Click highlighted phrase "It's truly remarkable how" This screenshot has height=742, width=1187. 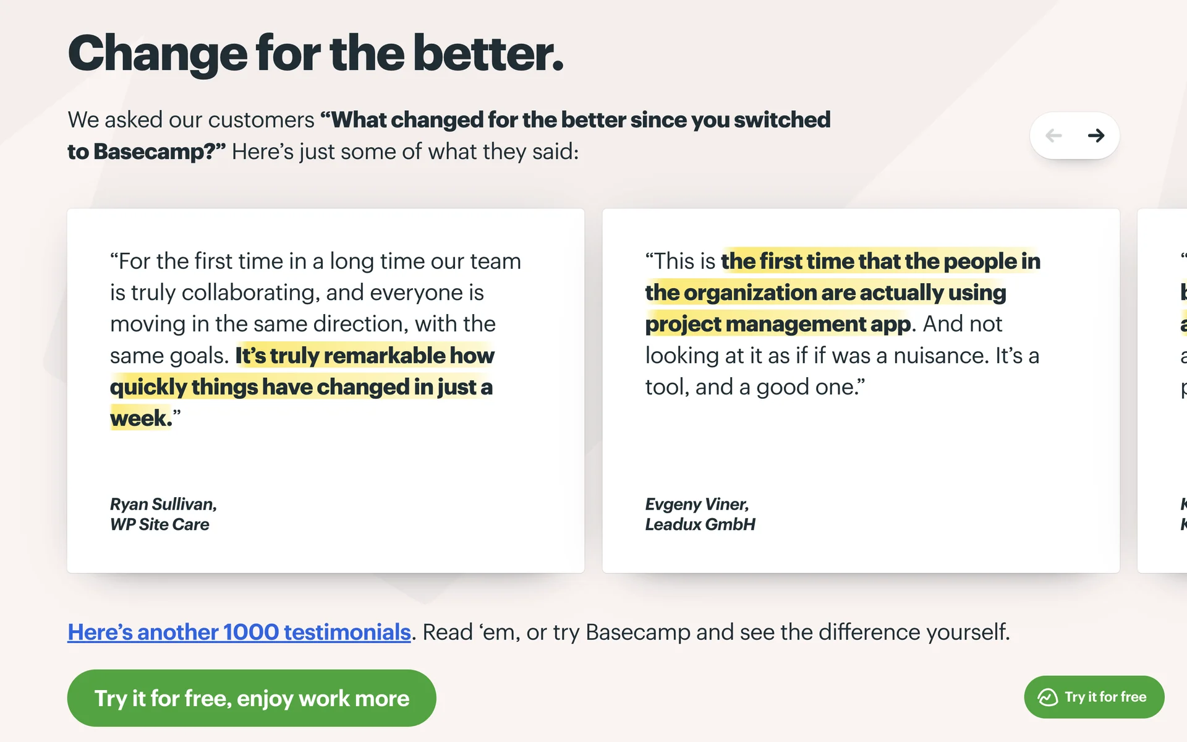pyautogui.click(x=365, y=356)
